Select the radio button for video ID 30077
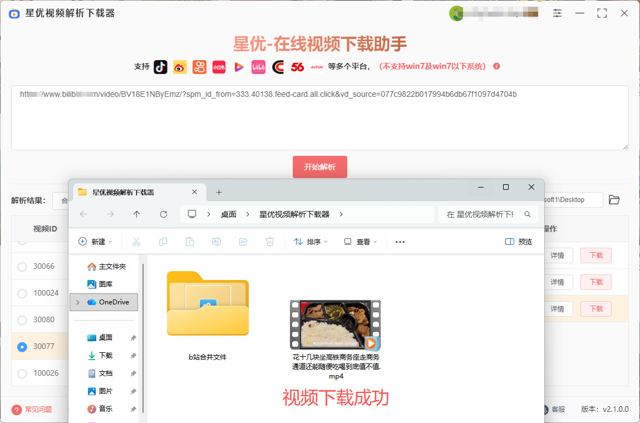Image resolution: width=640 pixels, height=423 pixels. (x=22, y=347)
